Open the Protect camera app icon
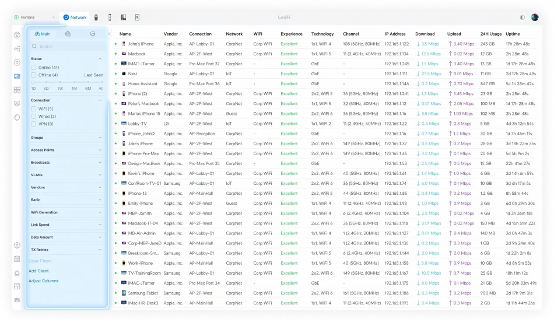This screenshot has height=322, width=554. tap(96, 17)
